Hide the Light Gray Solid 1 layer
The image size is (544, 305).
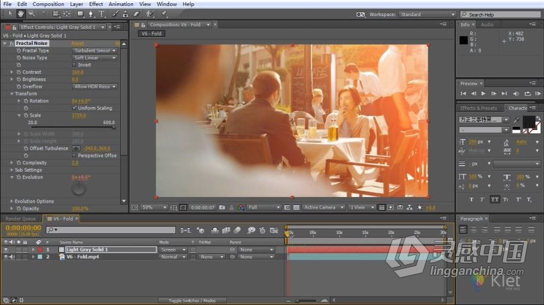(5, 249)
